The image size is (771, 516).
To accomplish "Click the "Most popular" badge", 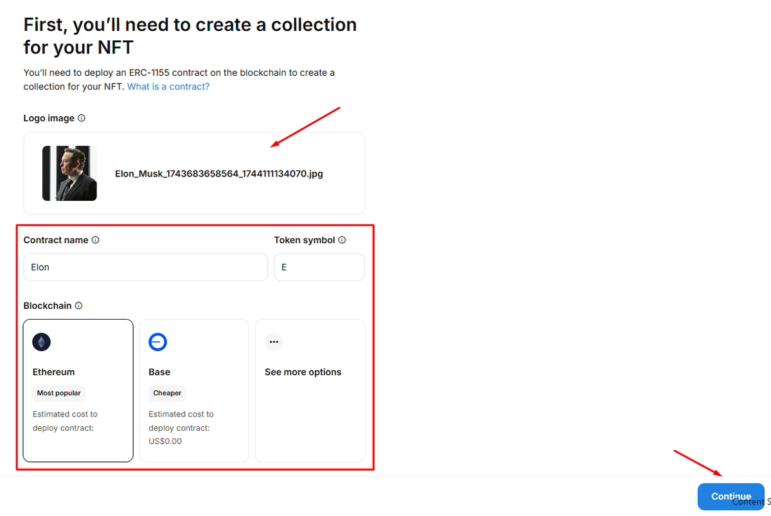I will point(58,393).
